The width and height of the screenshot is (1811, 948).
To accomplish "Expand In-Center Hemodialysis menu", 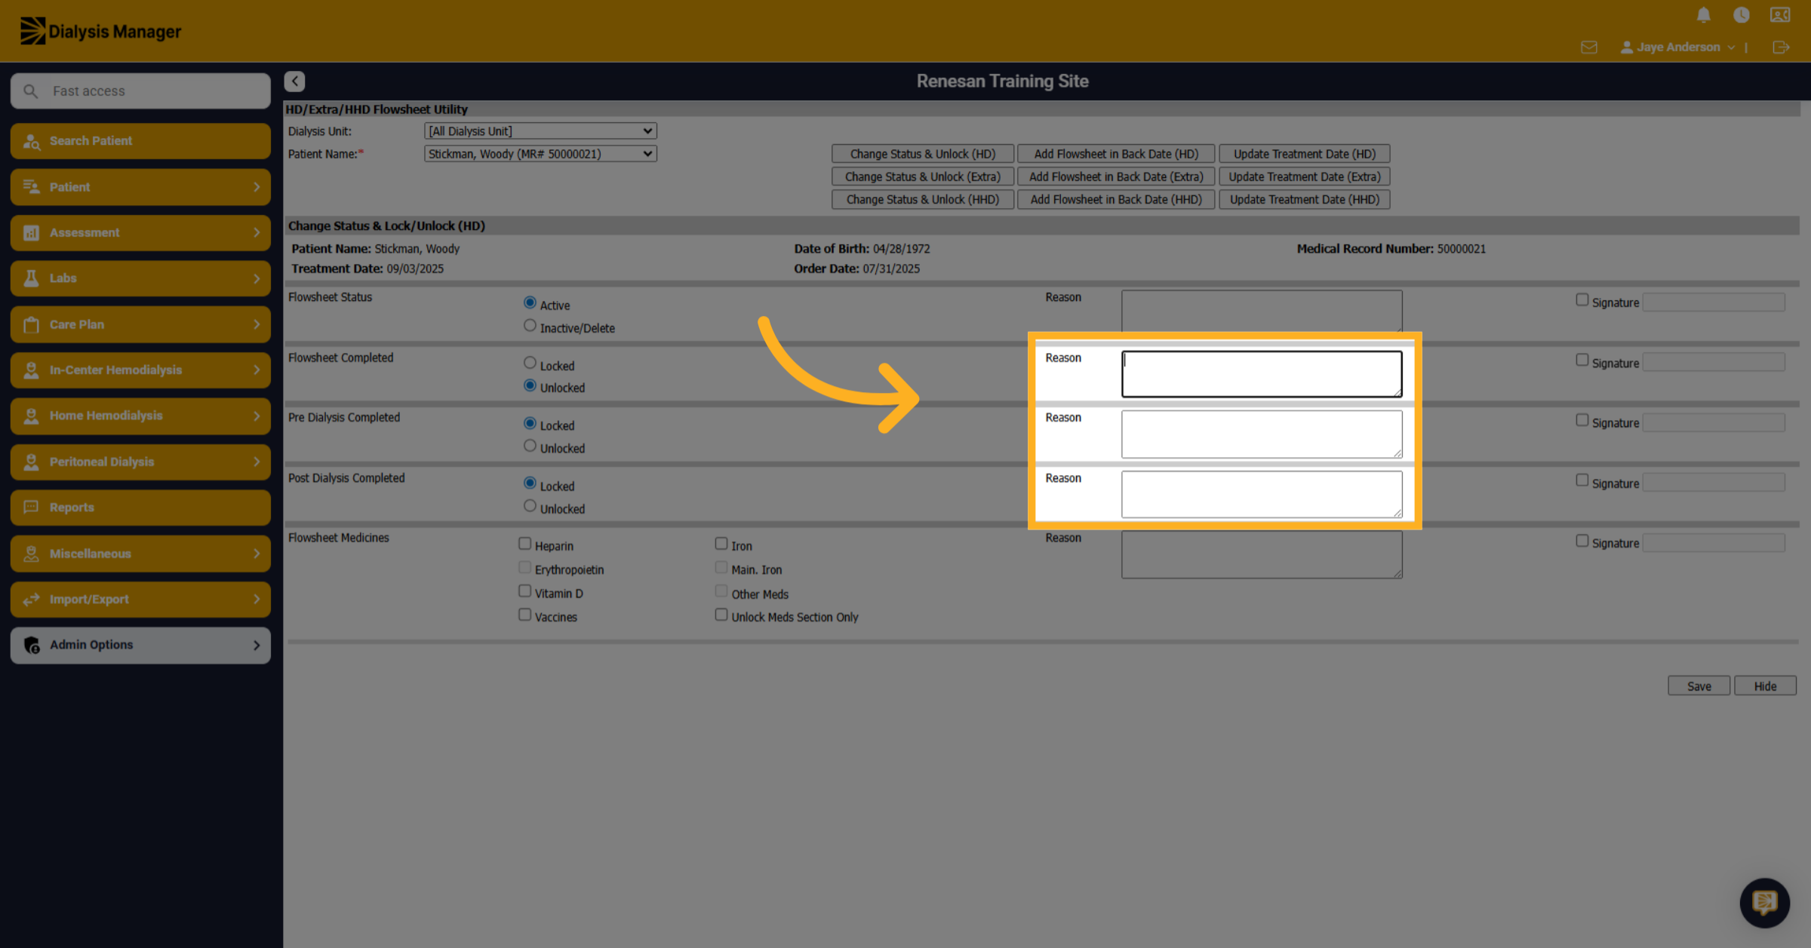I will pyautogui.click(x=140, y=370).
